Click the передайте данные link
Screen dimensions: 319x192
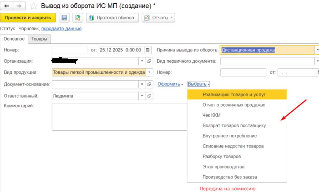tap(61, 29)
